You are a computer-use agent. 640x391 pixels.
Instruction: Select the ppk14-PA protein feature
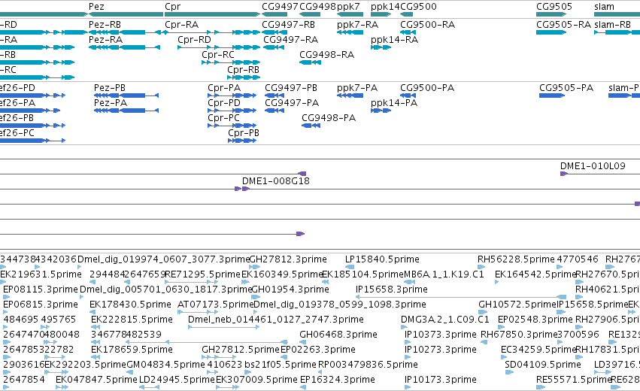(x=381, y=111)
